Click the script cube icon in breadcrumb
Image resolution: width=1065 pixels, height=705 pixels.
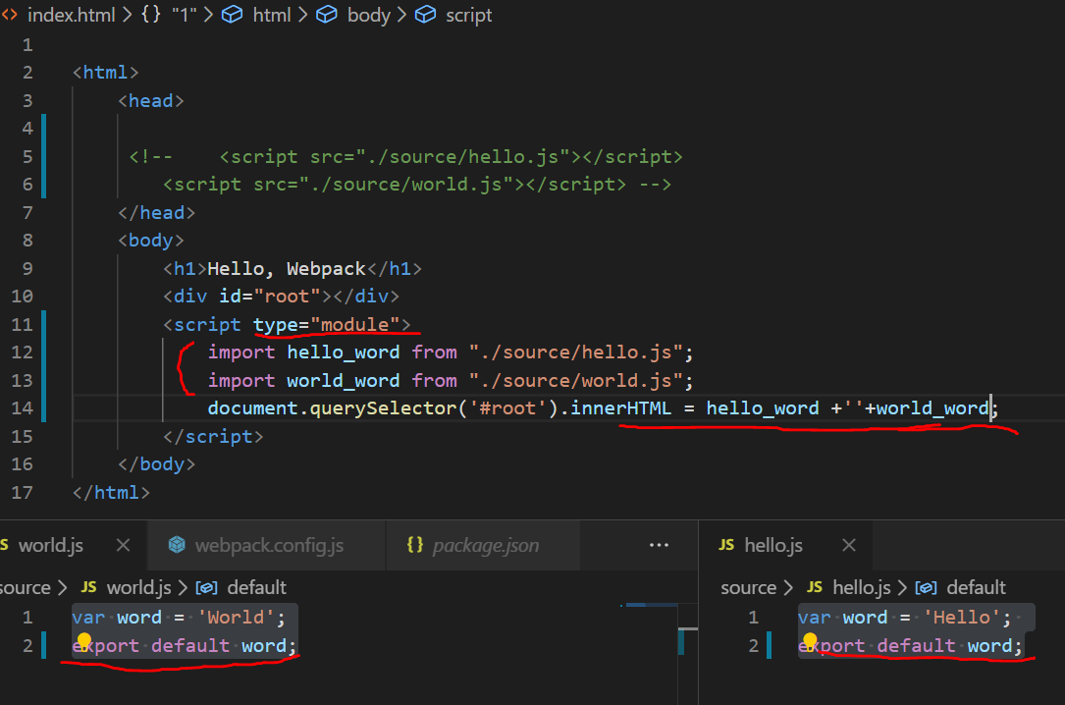425,15
